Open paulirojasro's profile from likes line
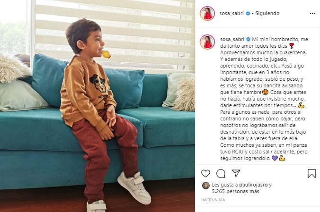This screenshot has height=212, width=320. click(x=253, y=185)
